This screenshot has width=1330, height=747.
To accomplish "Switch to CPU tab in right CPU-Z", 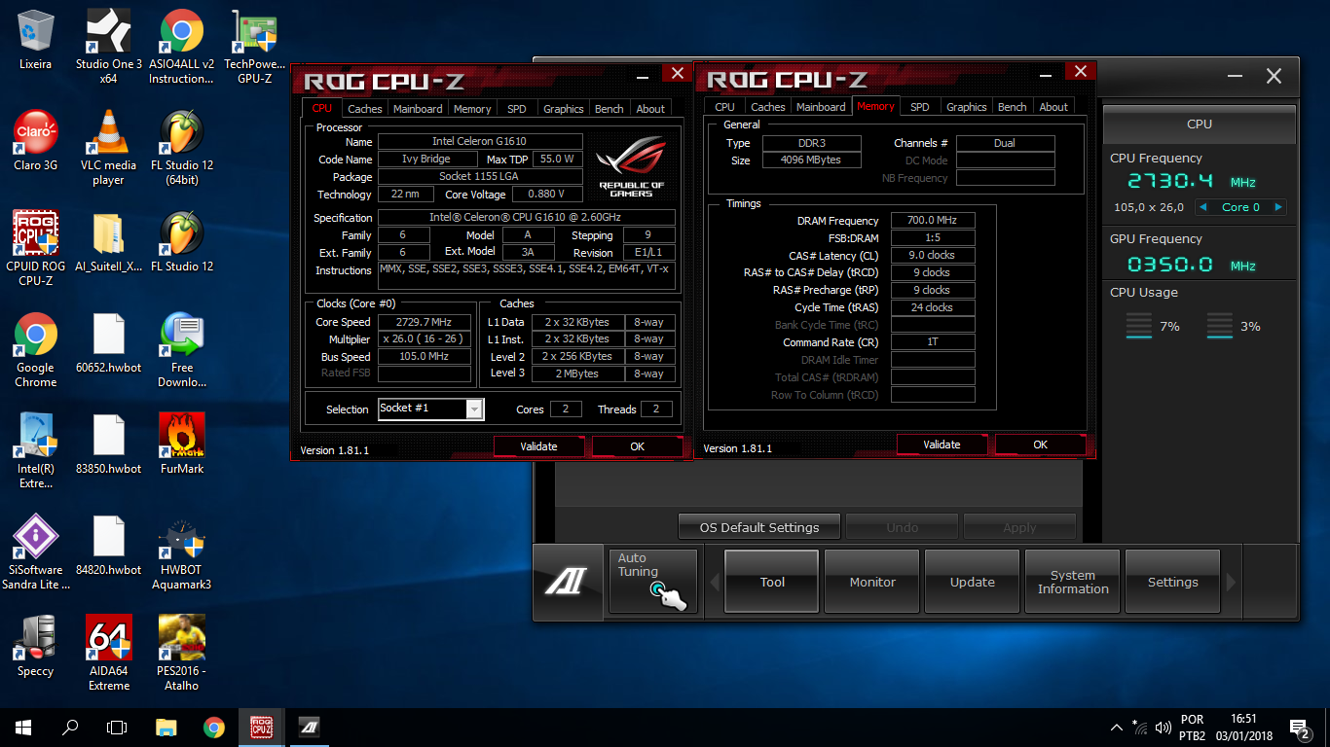I will (724, 107).
